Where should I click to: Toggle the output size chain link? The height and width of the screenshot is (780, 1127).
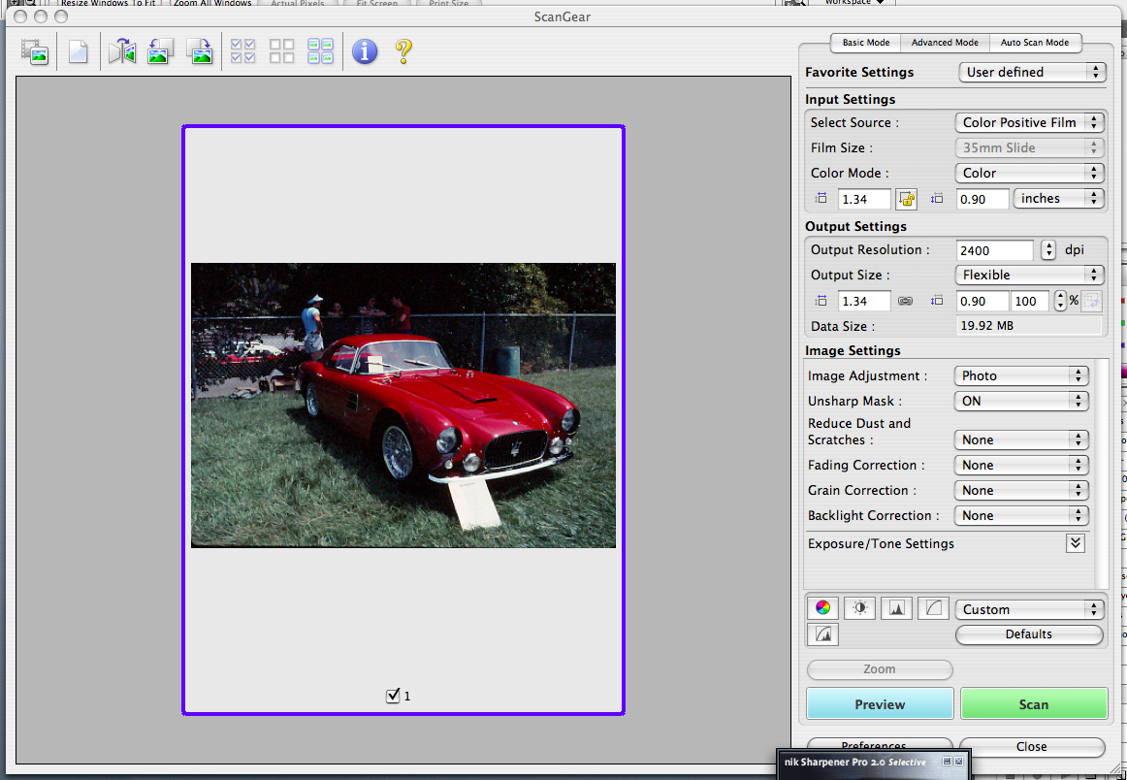[905, 302]
